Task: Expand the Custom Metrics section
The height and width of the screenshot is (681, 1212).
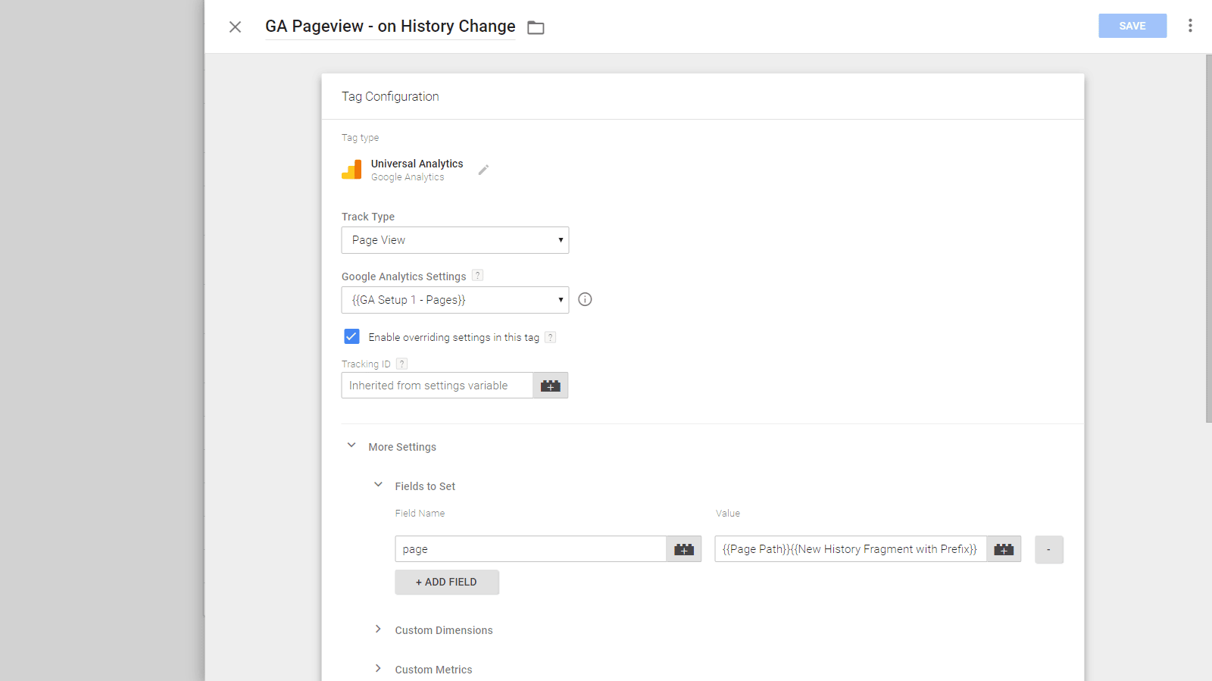Action: (x=378, y=668)
